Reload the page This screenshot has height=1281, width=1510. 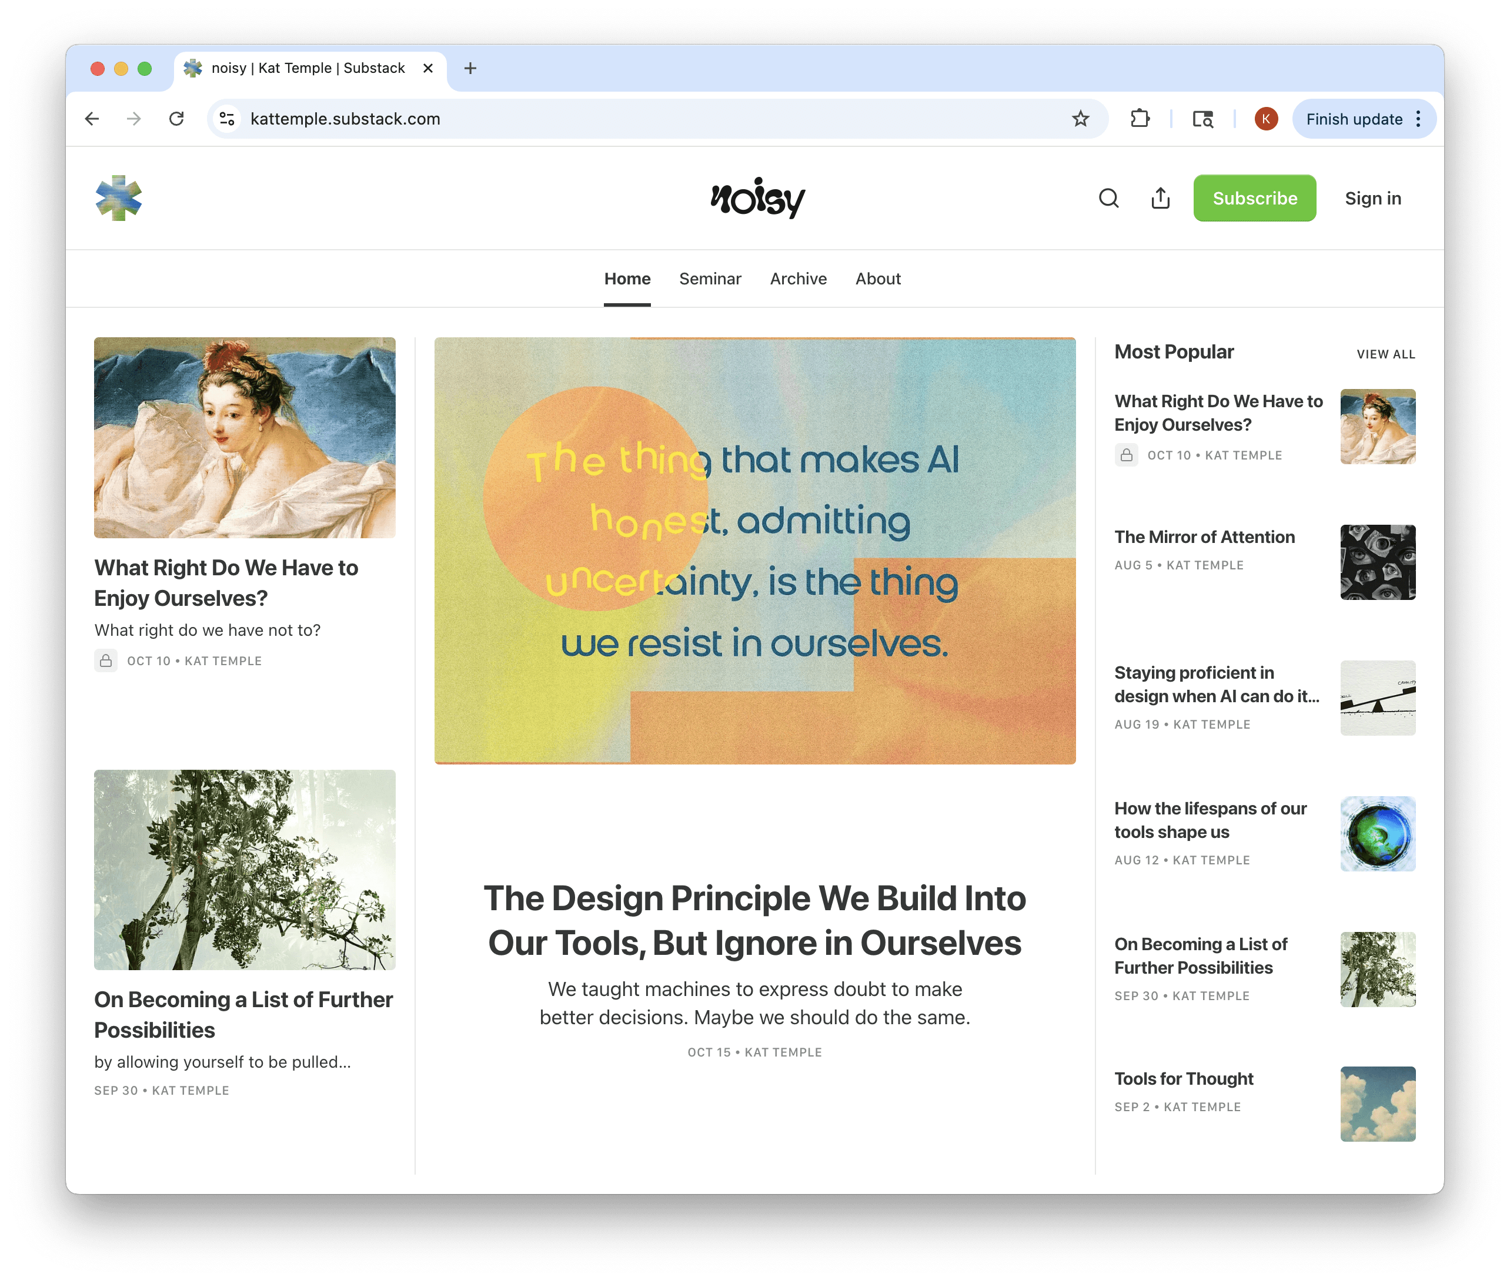[176, 118]
